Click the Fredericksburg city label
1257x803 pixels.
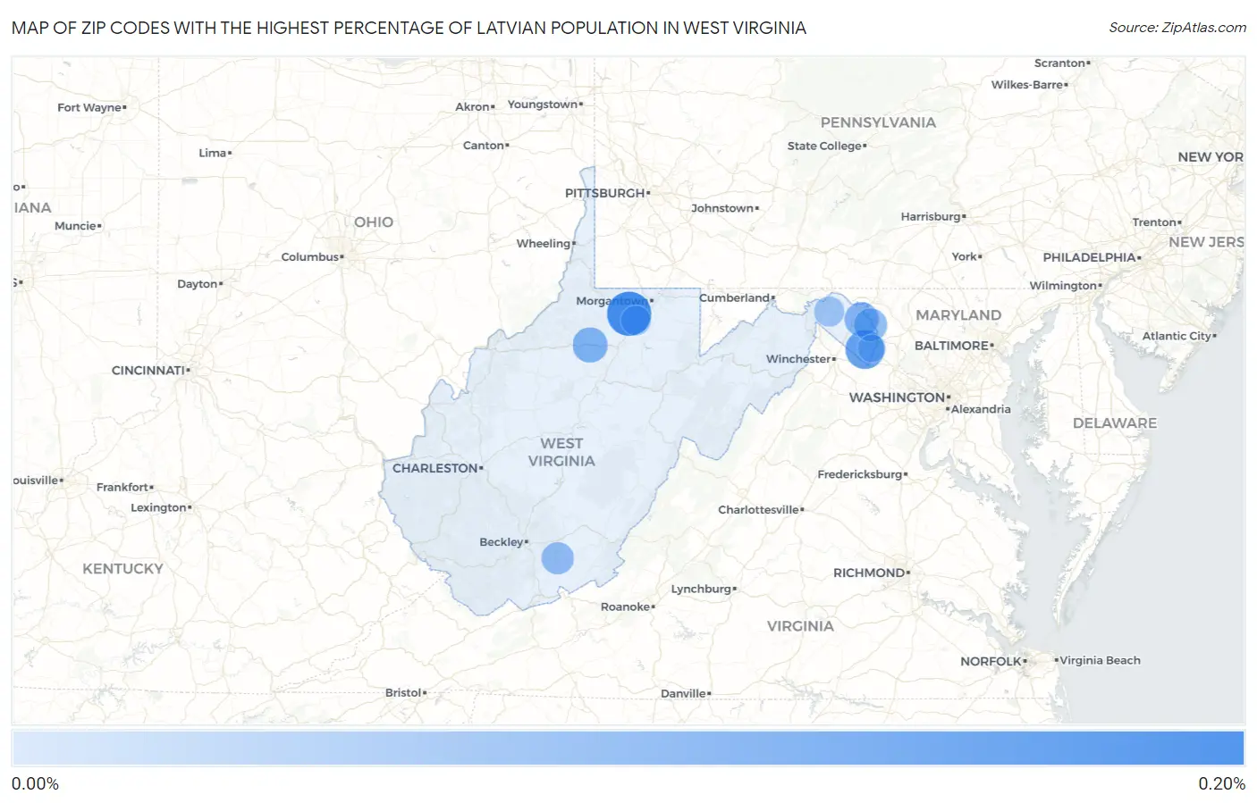[x=859, y=474]
